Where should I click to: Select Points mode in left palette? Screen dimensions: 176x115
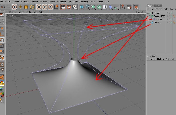pos(2,40)
